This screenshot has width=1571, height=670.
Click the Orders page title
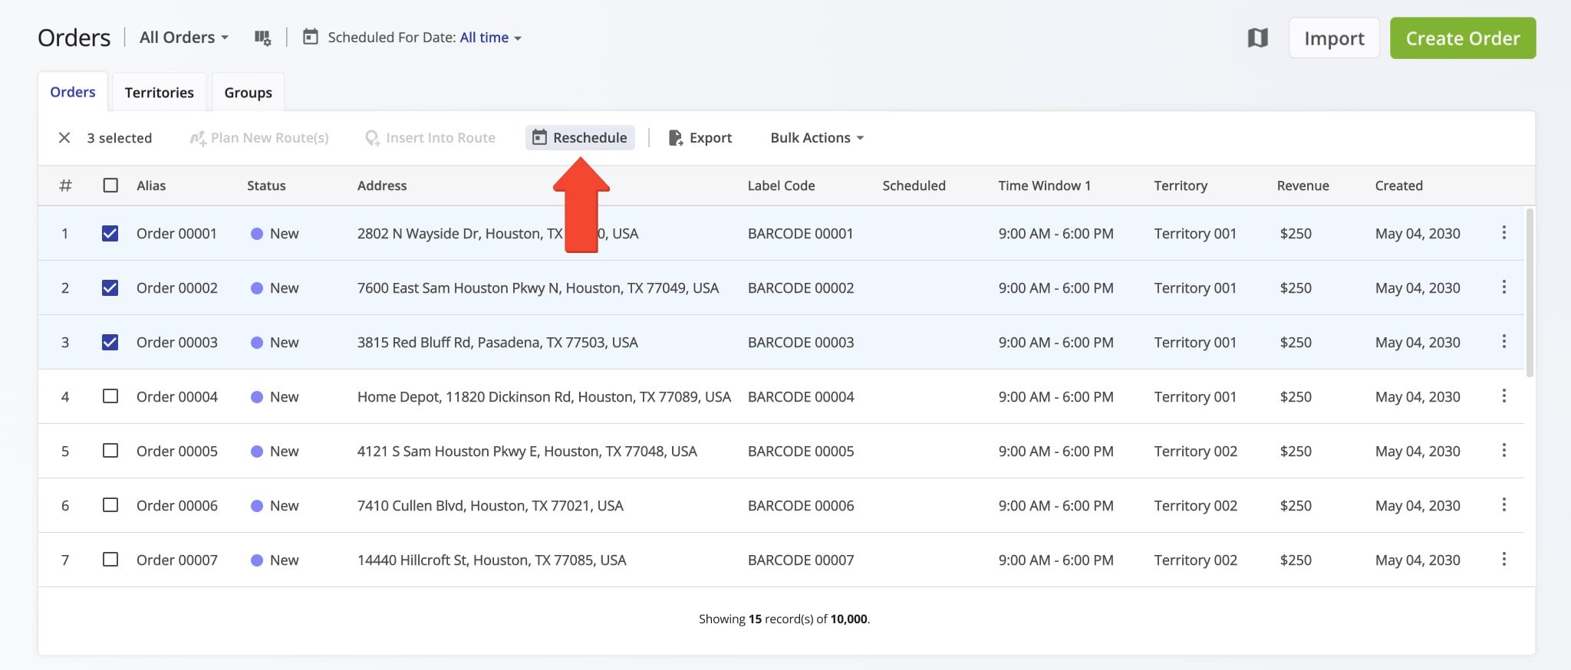(x=74, y=38)
